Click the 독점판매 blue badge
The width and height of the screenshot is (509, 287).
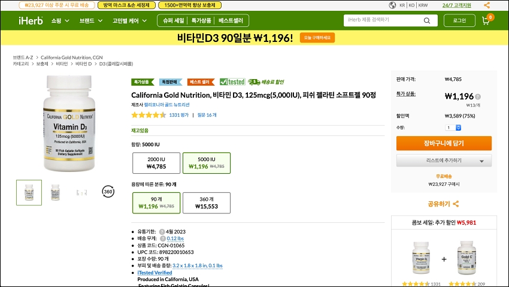(171, 82)
